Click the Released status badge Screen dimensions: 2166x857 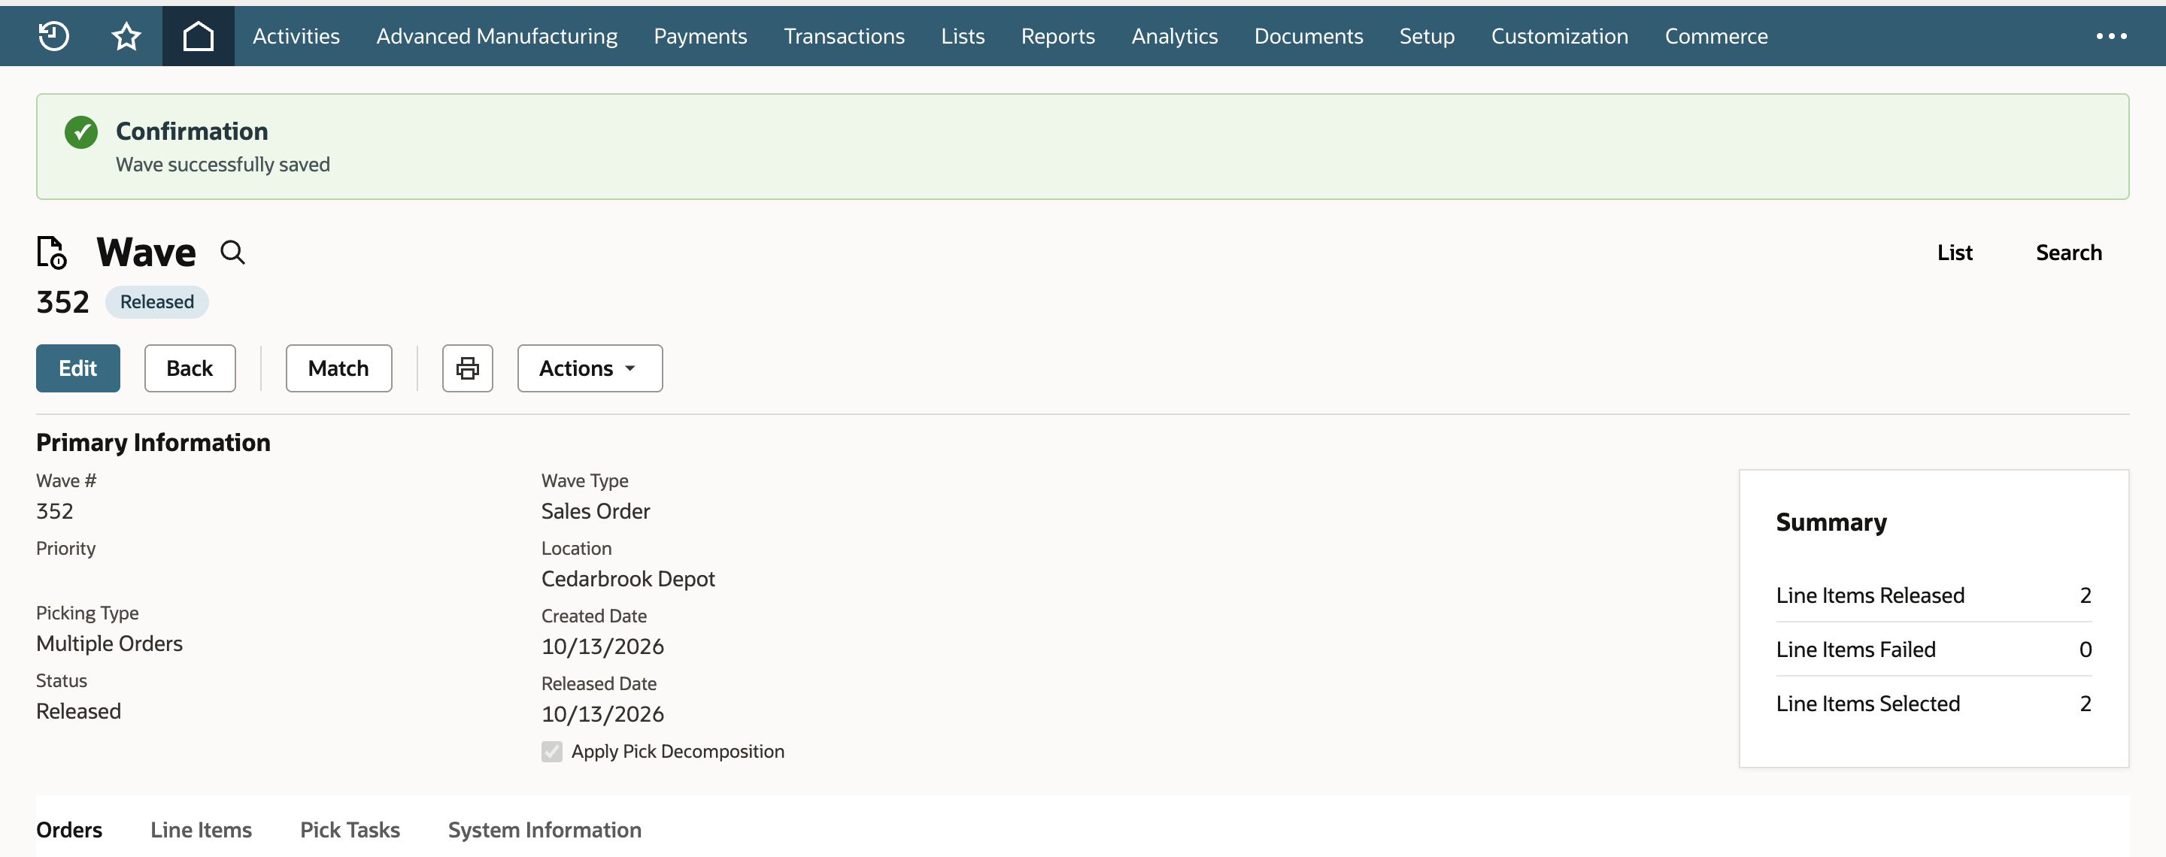[x=157, y=301]
